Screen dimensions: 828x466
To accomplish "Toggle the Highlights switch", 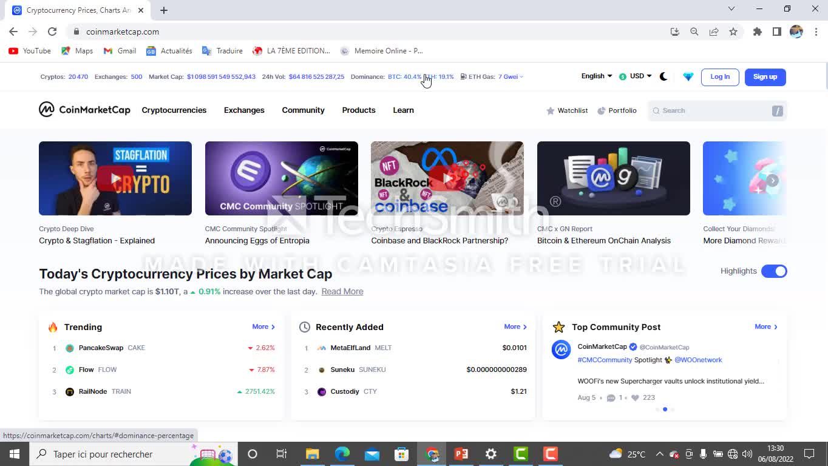I will click(774, 271).
